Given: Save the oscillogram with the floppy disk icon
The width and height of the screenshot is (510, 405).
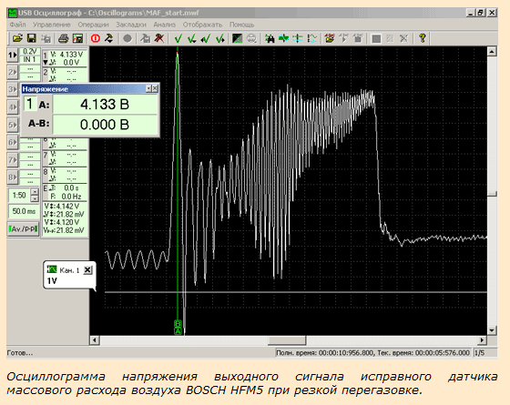Looking at the screenshot, I should [32, 38].
